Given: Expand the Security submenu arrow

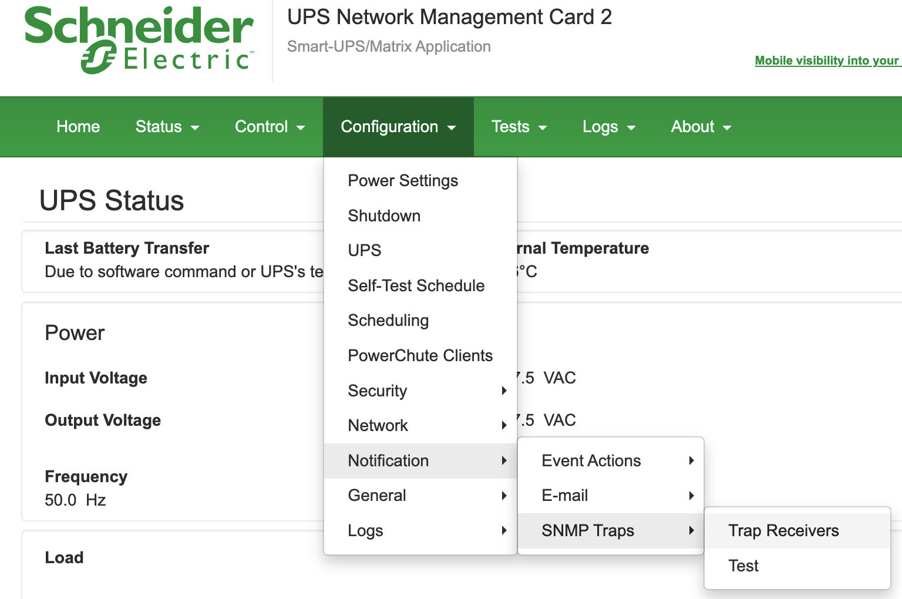Looking at the screenshot, I should pos(504,391).
